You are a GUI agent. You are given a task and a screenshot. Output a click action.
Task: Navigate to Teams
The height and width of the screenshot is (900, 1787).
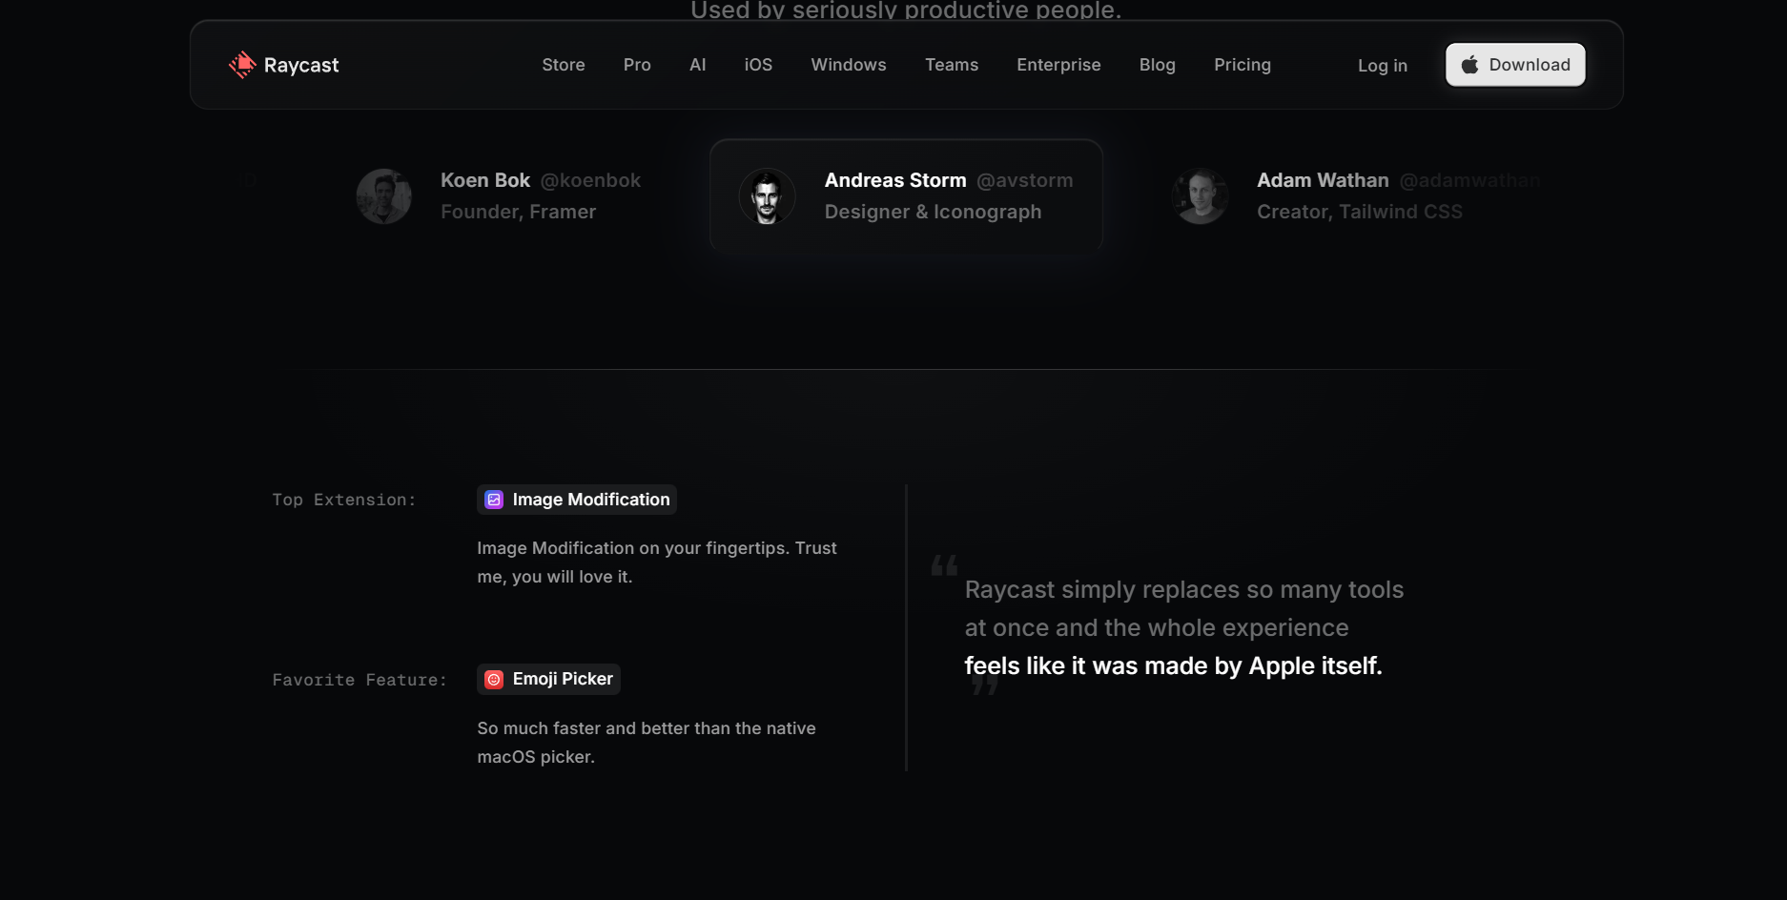[952, 65]
